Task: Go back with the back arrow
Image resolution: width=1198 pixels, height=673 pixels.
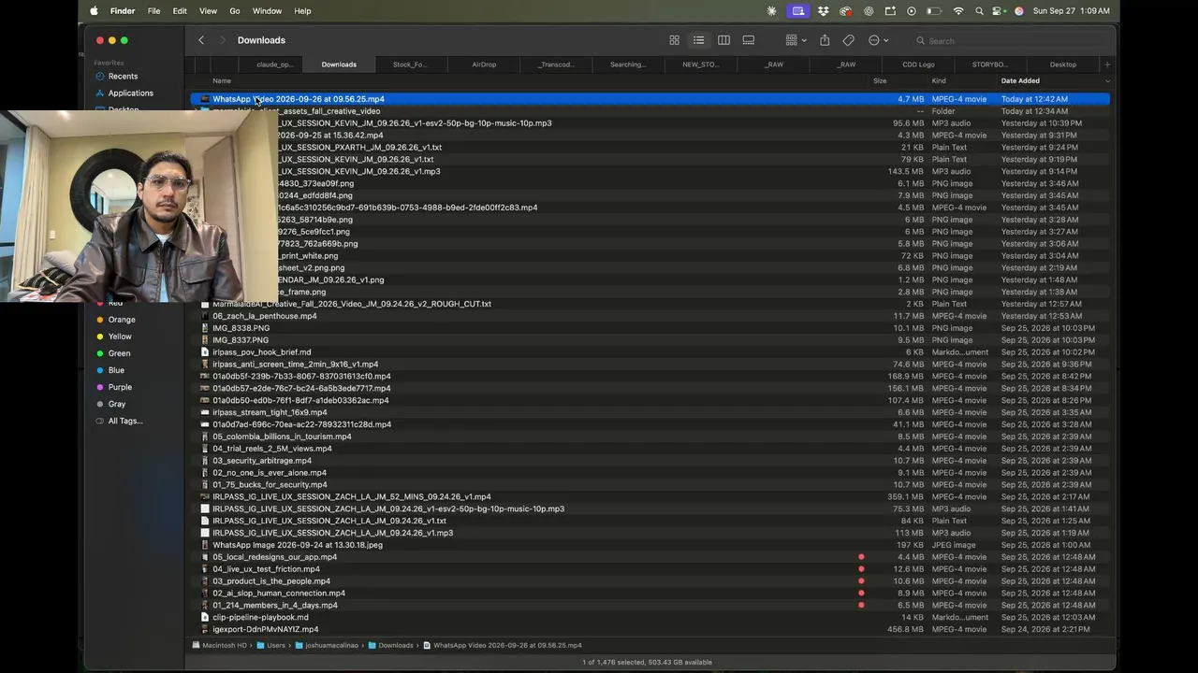Action: point(201,40)
